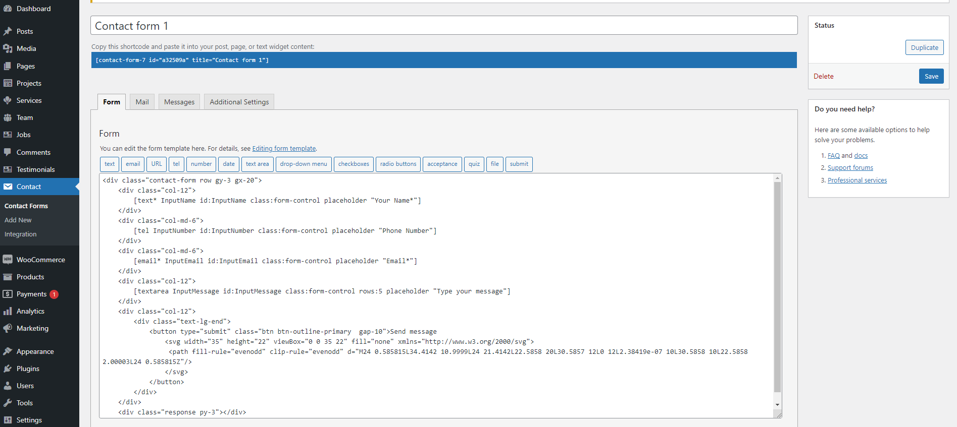Open the Support forums link
The width and height of the screenshot is (957, 427).
850,168
